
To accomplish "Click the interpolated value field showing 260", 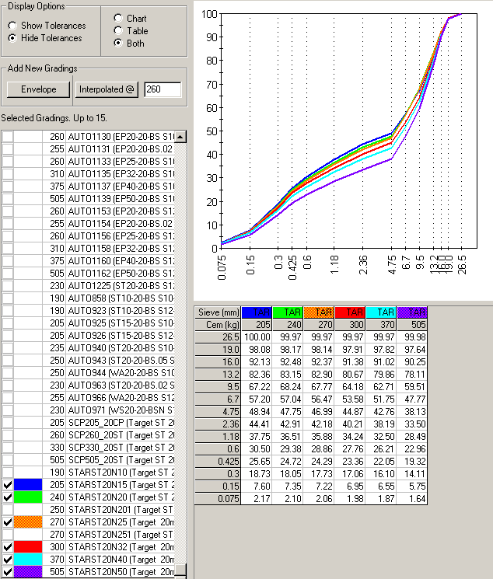I will point(163,89).
